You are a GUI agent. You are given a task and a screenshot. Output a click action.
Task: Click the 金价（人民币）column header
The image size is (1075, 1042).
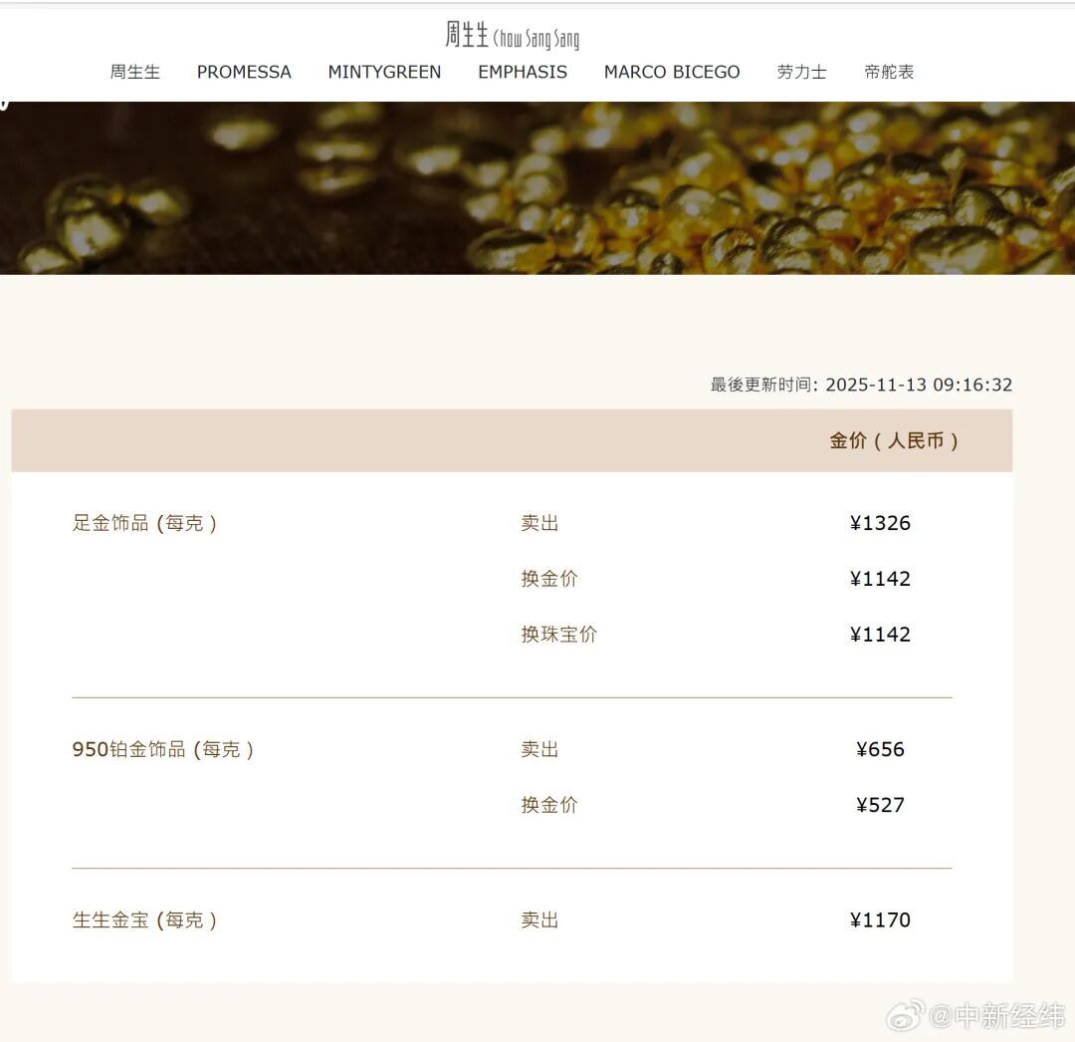click(x=893, y=440)
